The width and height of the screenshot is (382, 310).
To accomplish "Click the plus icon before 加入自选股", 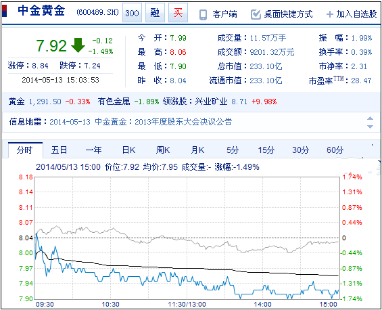I will pyautogui.click(x=330, y=14).
